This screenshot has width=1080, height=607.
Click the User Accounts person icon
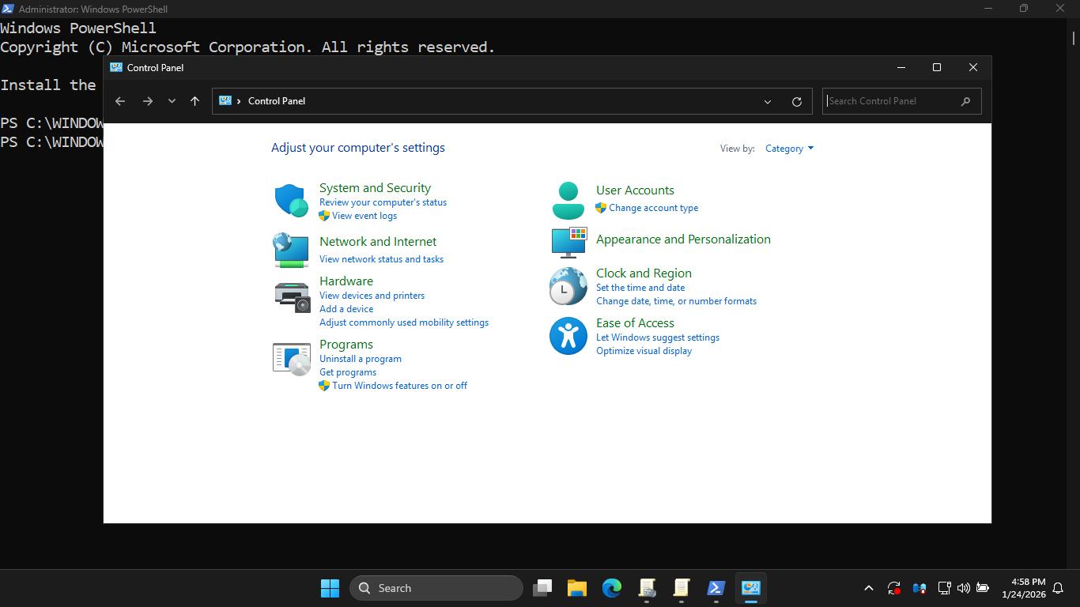click(568, 201)
